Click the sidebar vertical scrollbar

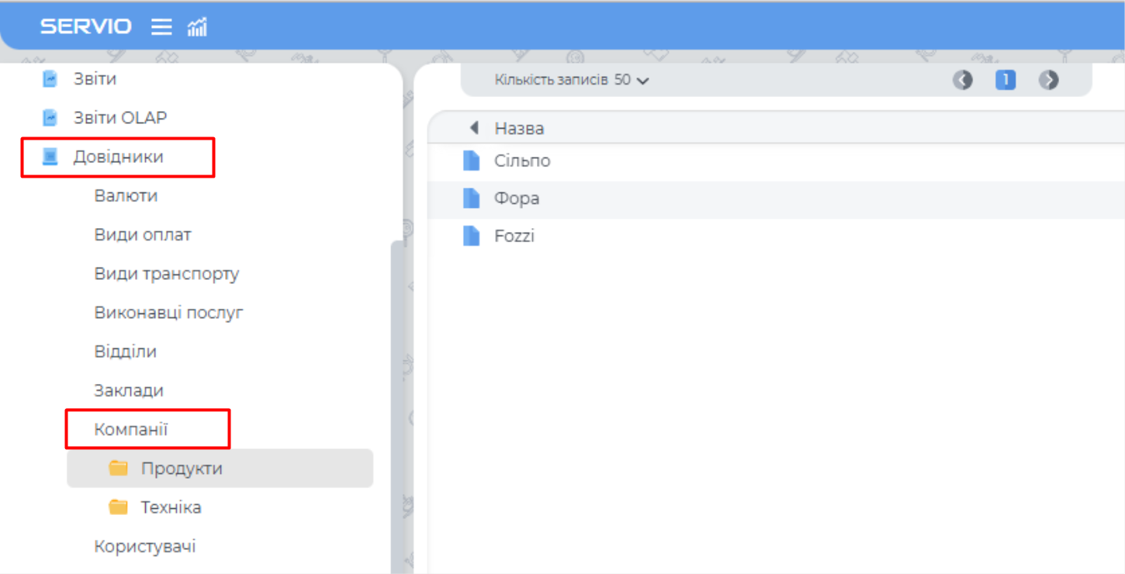point(396,388)
